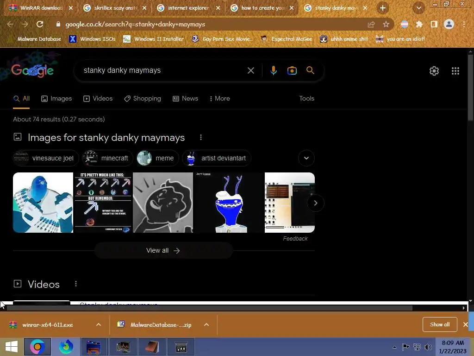Expand the More search filters menu
474x356 pixels.
click(219, 99)
